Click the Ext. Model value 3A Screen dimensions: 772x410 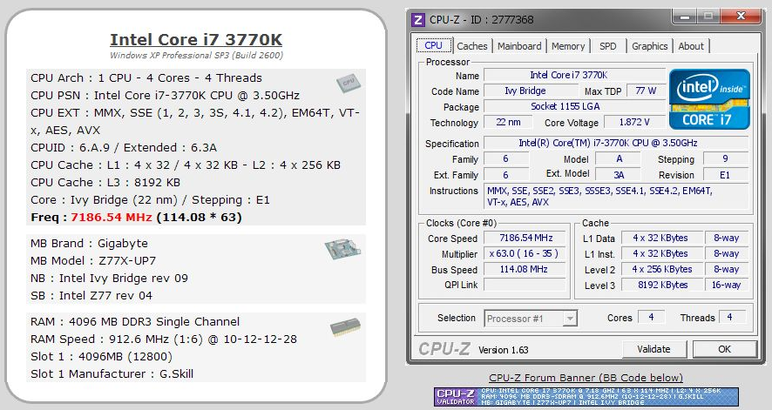click(619, 175)
